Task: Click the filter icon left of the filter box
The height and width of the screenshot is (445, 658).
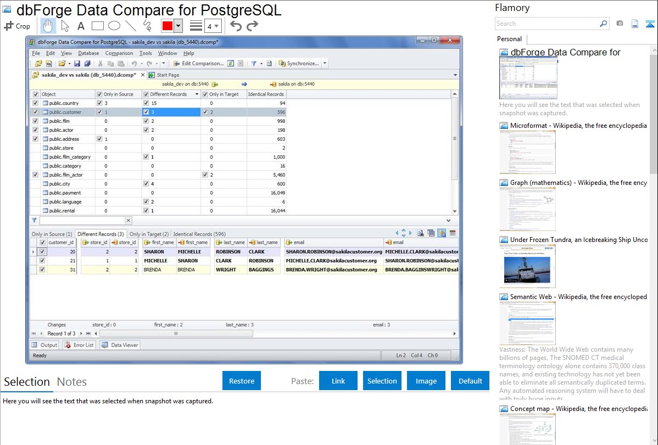Action: [34, 220]
